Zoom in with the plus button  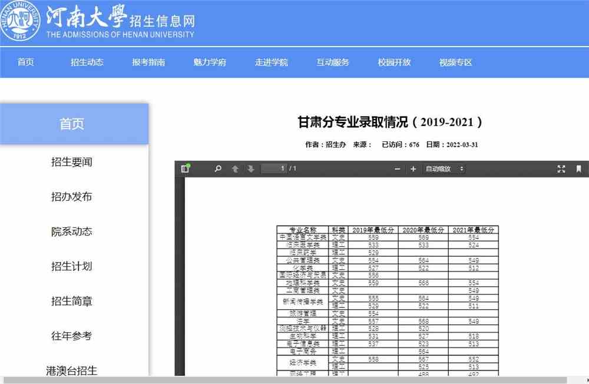pos(413,169)
